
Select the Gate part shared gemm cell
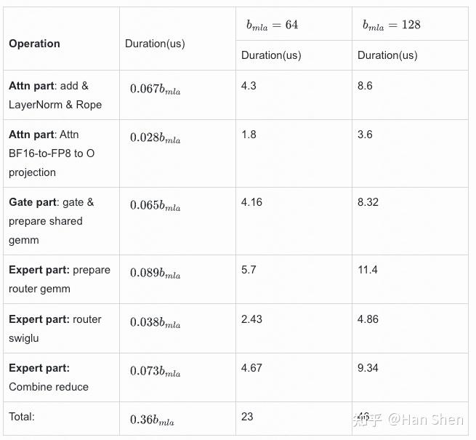pos(61,221)
